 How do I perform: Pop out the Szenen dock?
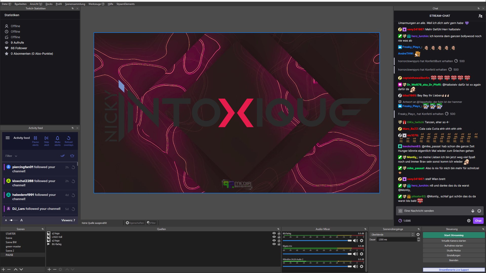click(43, 229)
